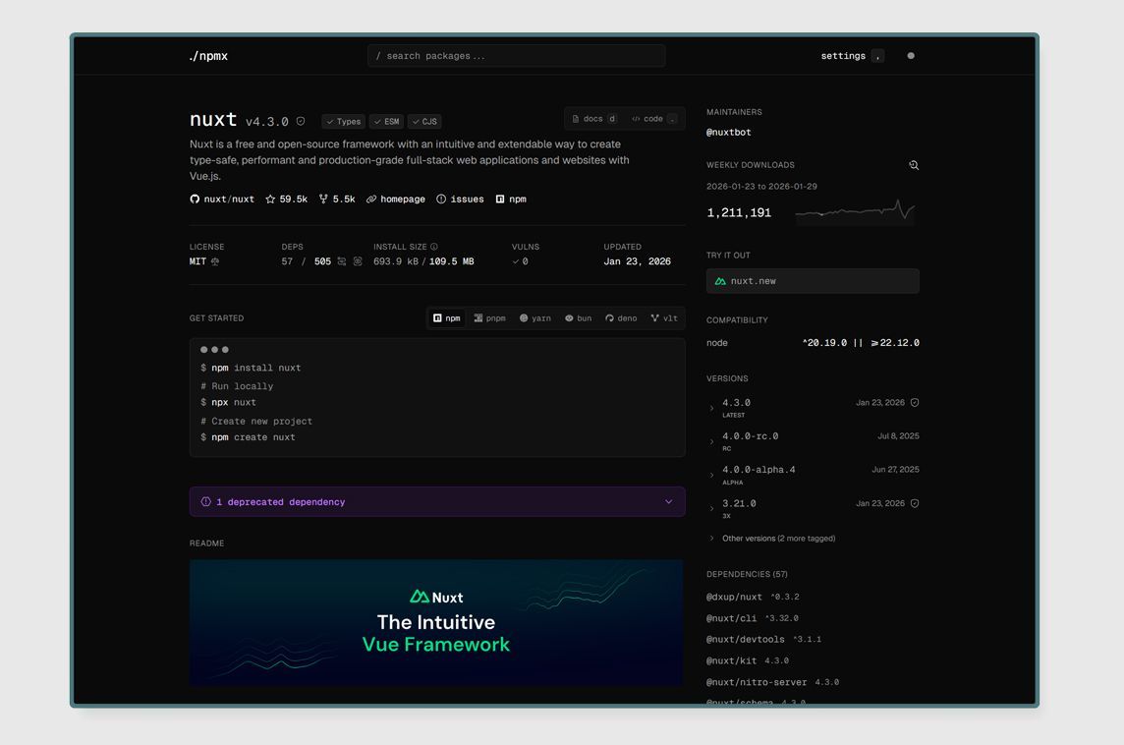Expand version 4.0.0-alpha.4 row

pyautogui.click(x=711, y=476)
